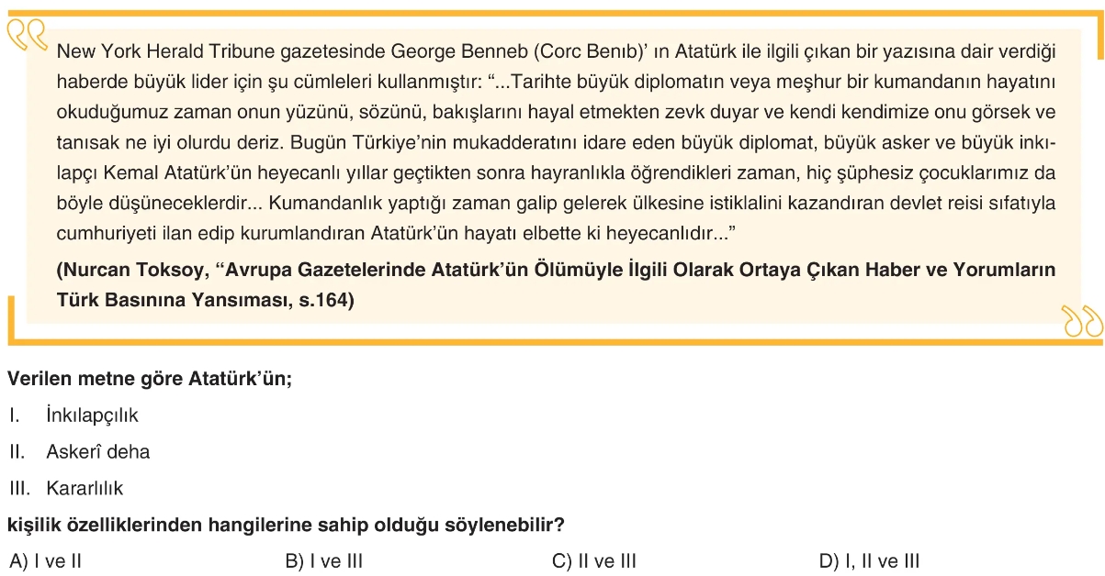Viewport: 1105px width, 576px height.
Task: Choose answer option B) I ve III
Action: (324, 561)
